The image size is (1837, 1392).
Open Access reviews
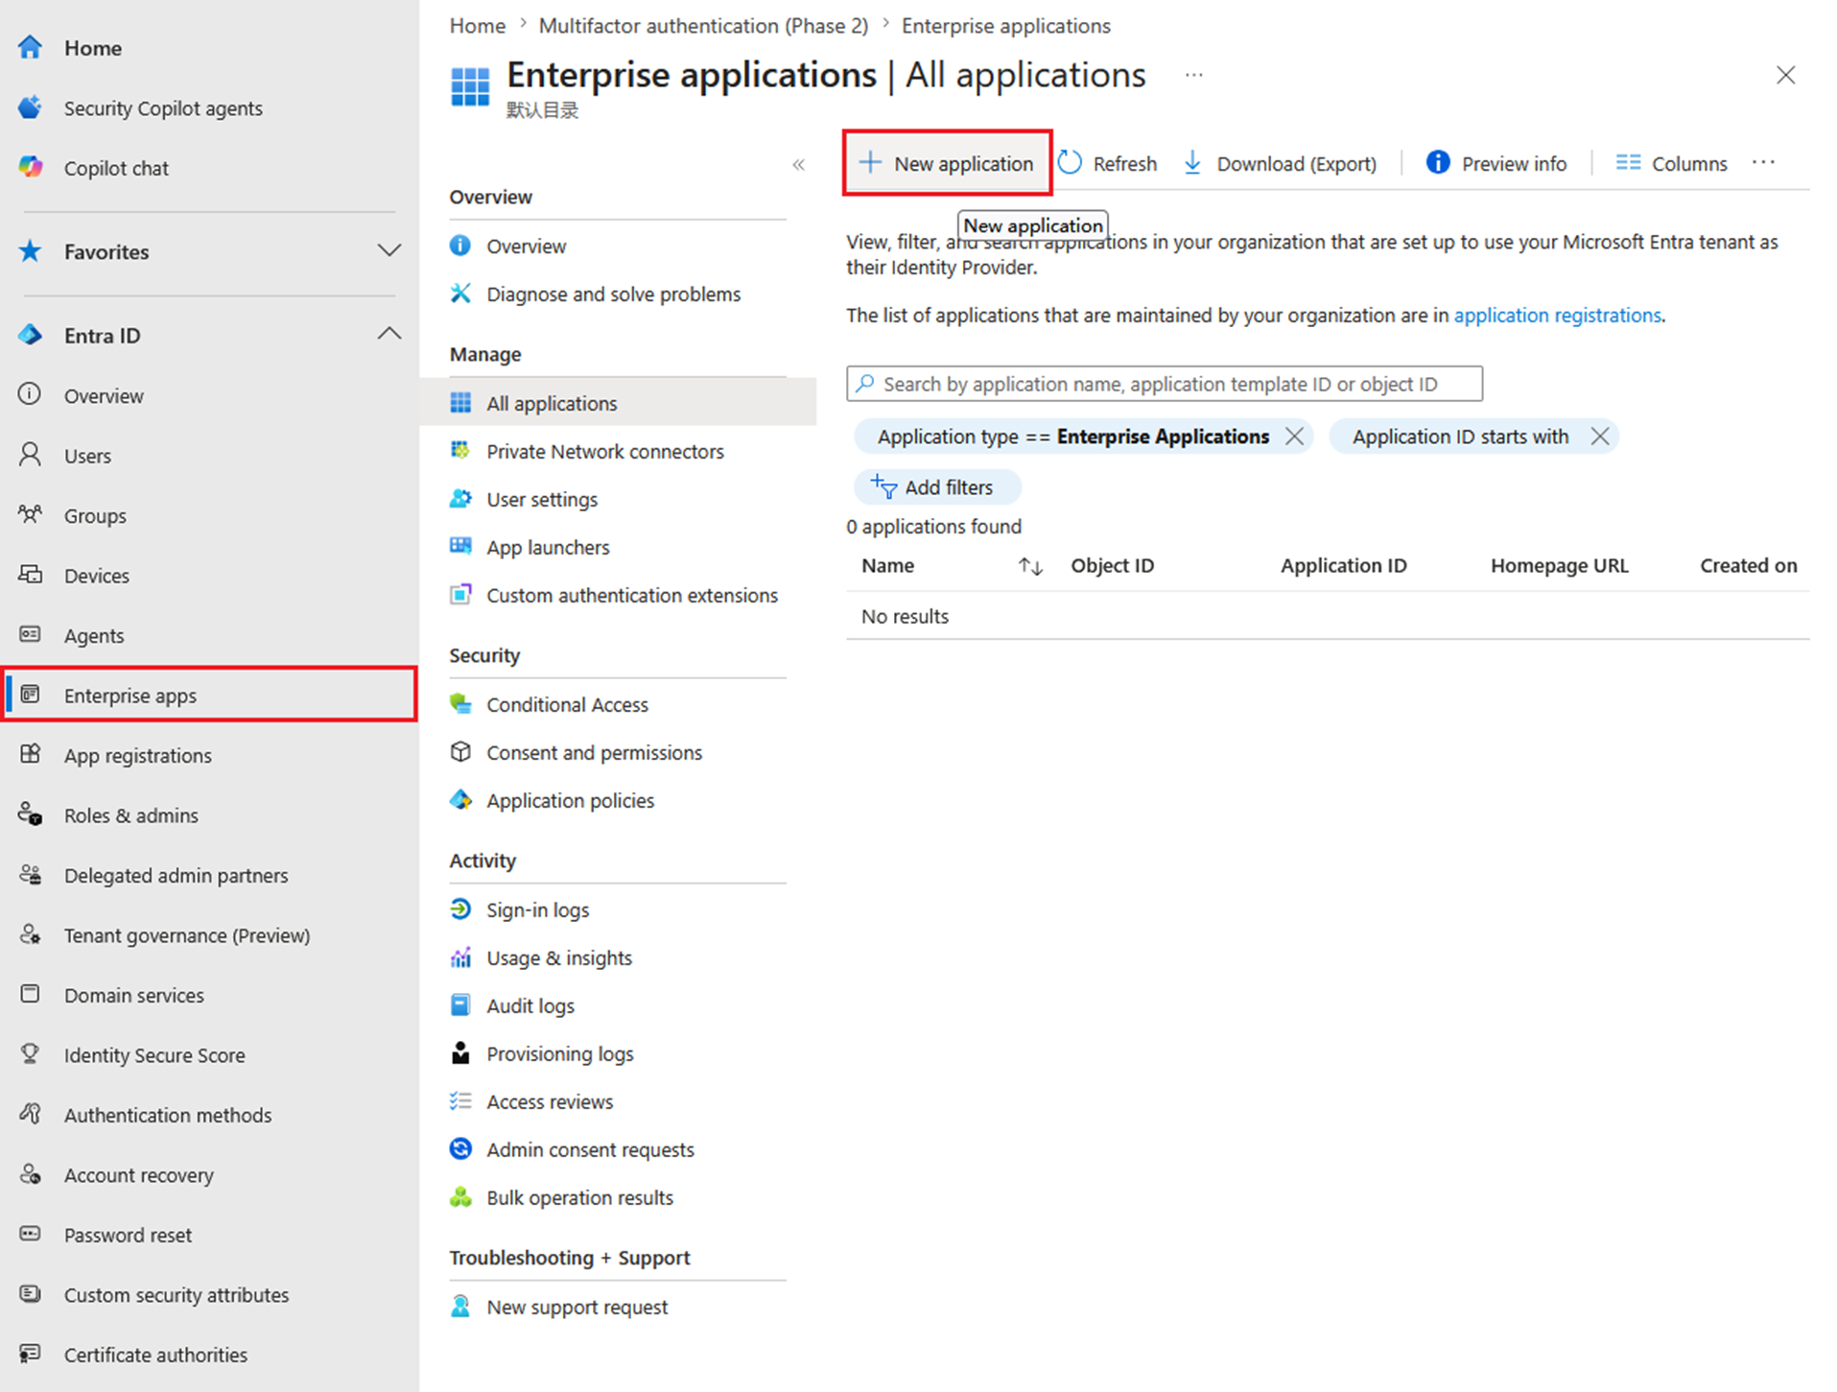(x=549, y=1101)
